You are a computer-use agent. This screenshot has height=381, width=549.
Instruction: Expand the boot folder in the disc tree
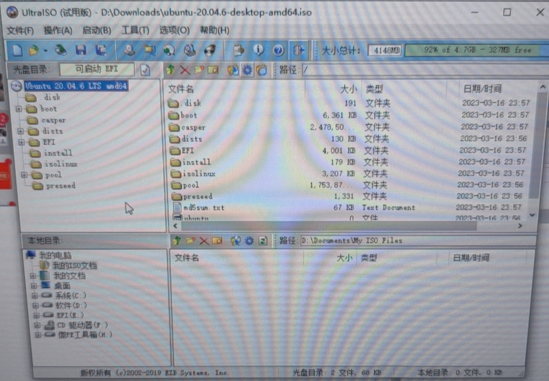[x=19, y=109]
